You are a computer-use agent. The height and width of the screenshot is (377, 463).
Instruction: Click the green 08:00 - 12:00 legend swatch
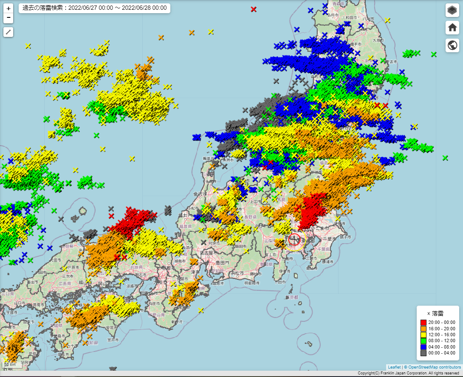423,340
